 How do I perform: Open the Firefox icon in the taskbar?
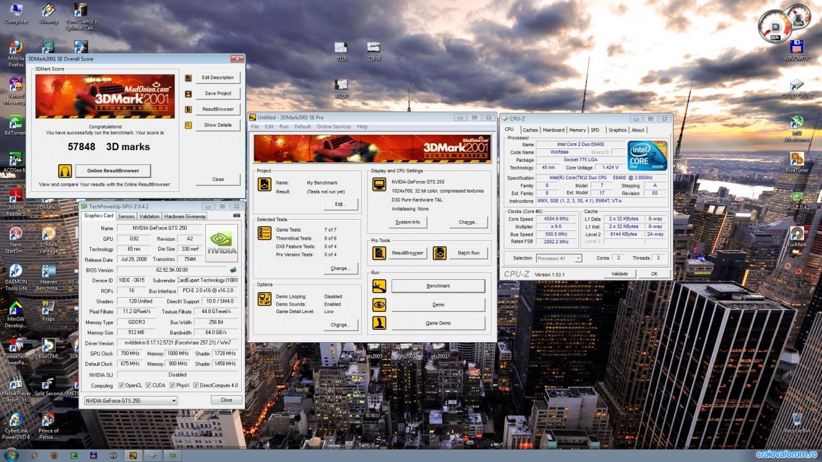pos(54,456)
